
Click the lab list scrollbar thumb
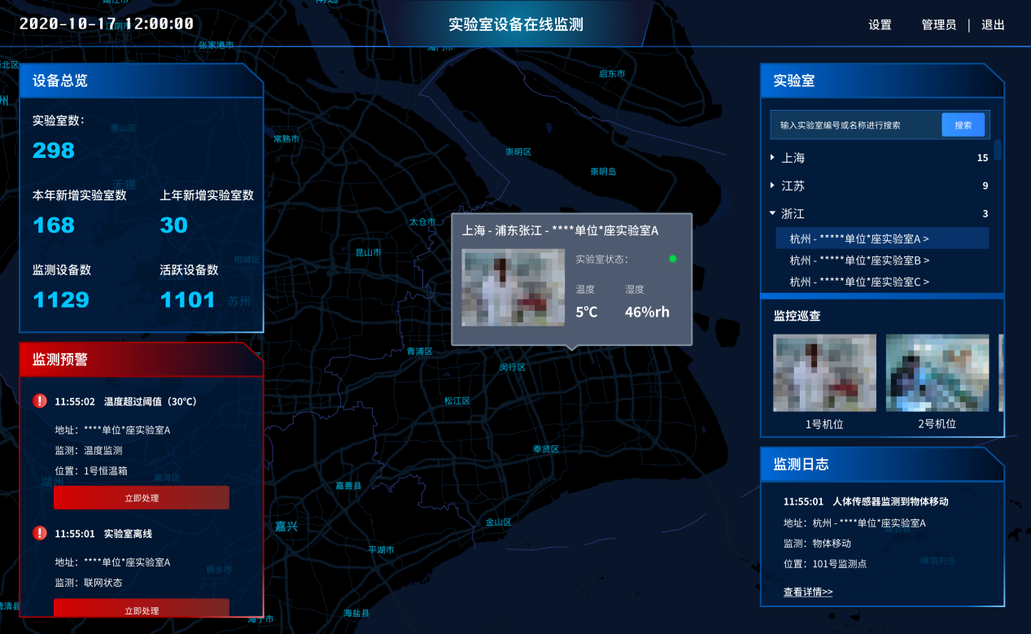click(998, 151)
